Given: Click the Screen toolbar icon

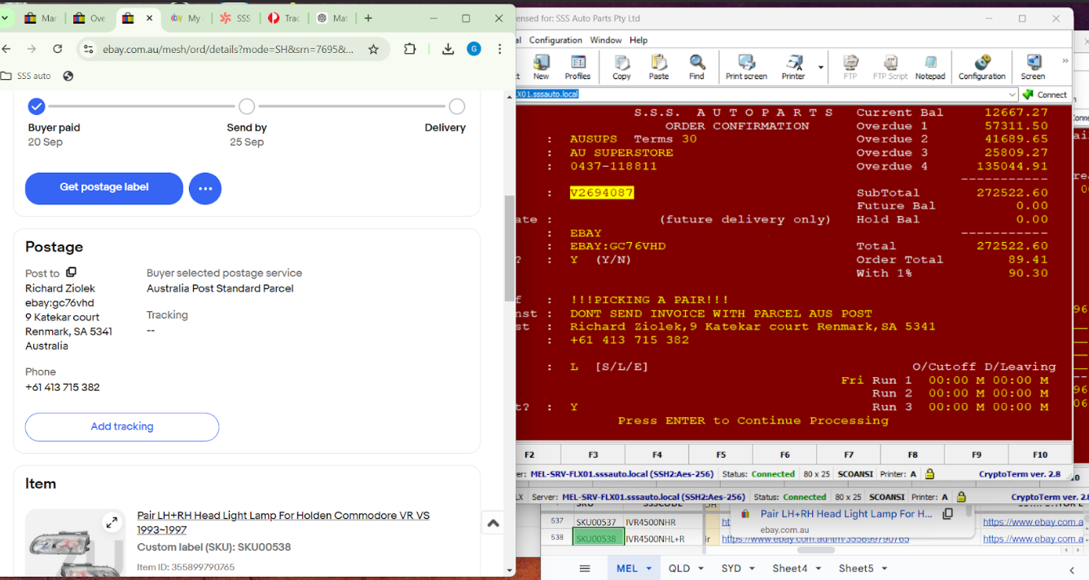Looking at the screenshot, I should coord(1033,67).
